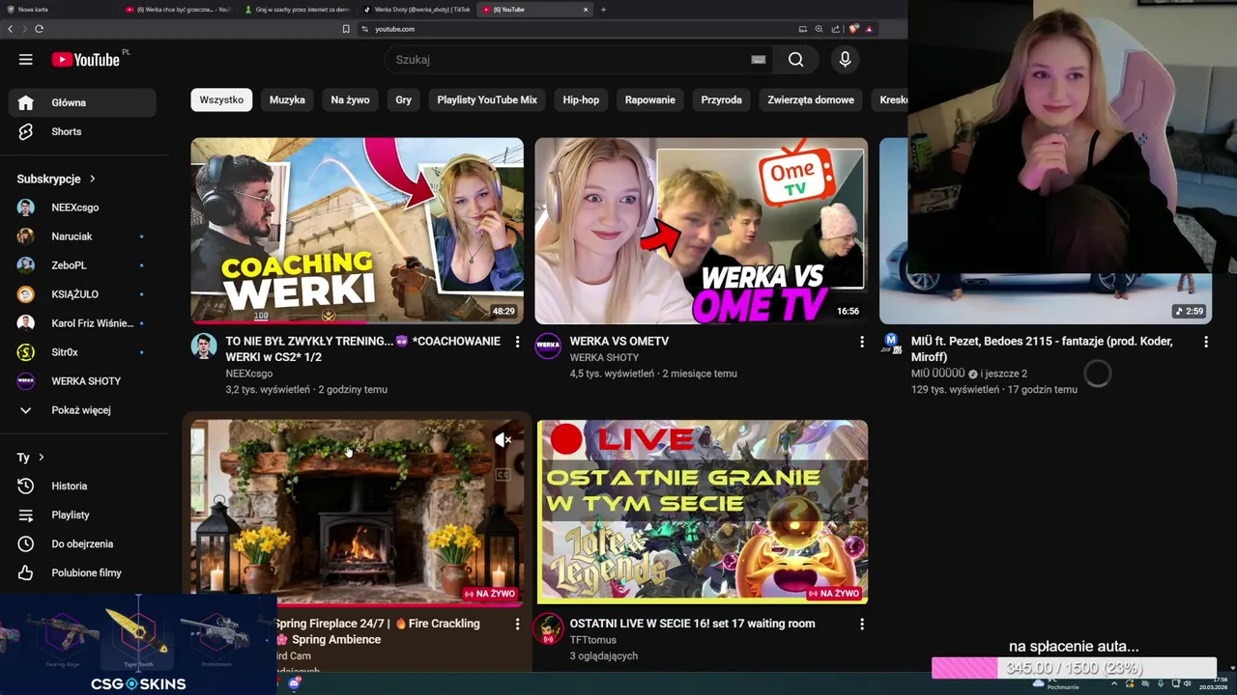Click the YouTube logo
Screen dimensions: 1237x695
(x=87, y=60)
